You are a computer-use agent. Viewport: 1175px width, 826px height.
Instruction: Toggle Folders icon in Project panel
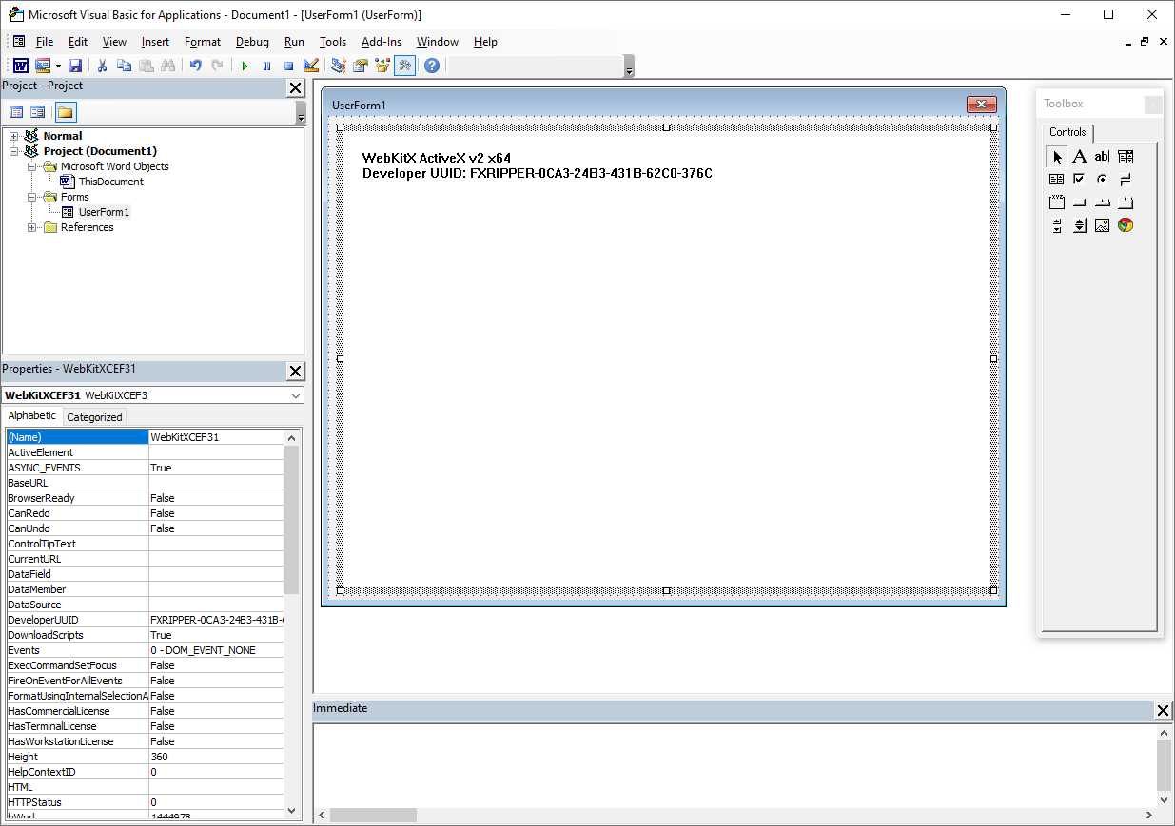coord(65,112)
